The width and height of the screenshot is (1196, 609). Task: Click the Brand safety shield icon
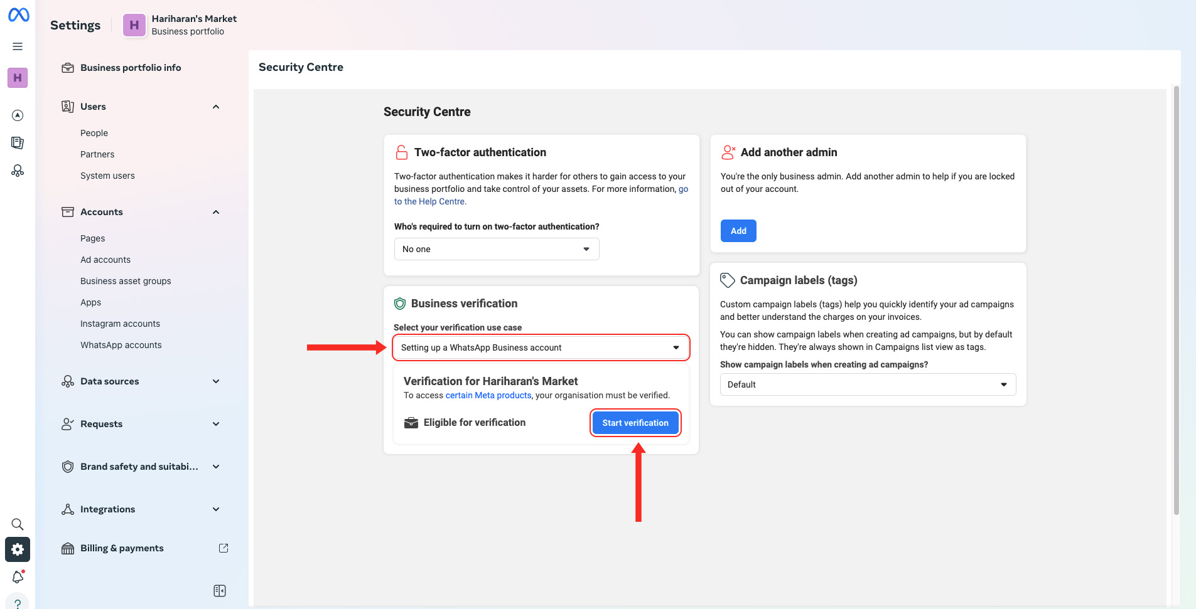[68, 467]
